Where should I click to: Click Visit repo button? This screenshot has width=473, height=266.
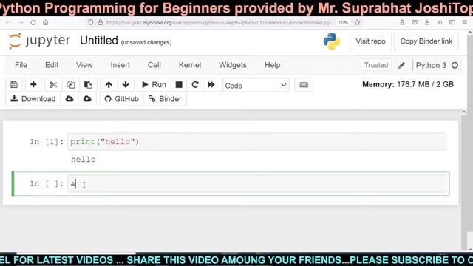tap(370, 41)
